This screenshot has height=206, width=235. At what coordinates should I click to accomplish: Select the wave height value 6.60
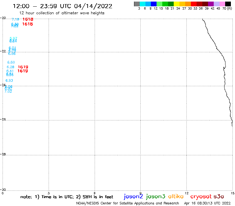[11, 62]
